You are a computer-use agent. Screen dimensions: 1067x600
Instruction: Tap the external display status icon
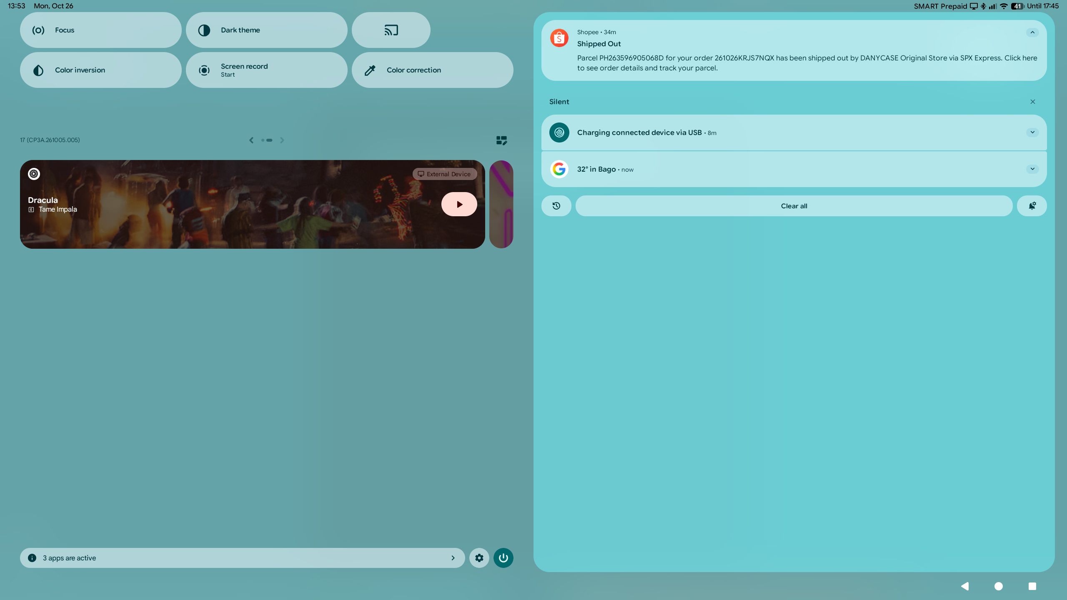(973, 6)
